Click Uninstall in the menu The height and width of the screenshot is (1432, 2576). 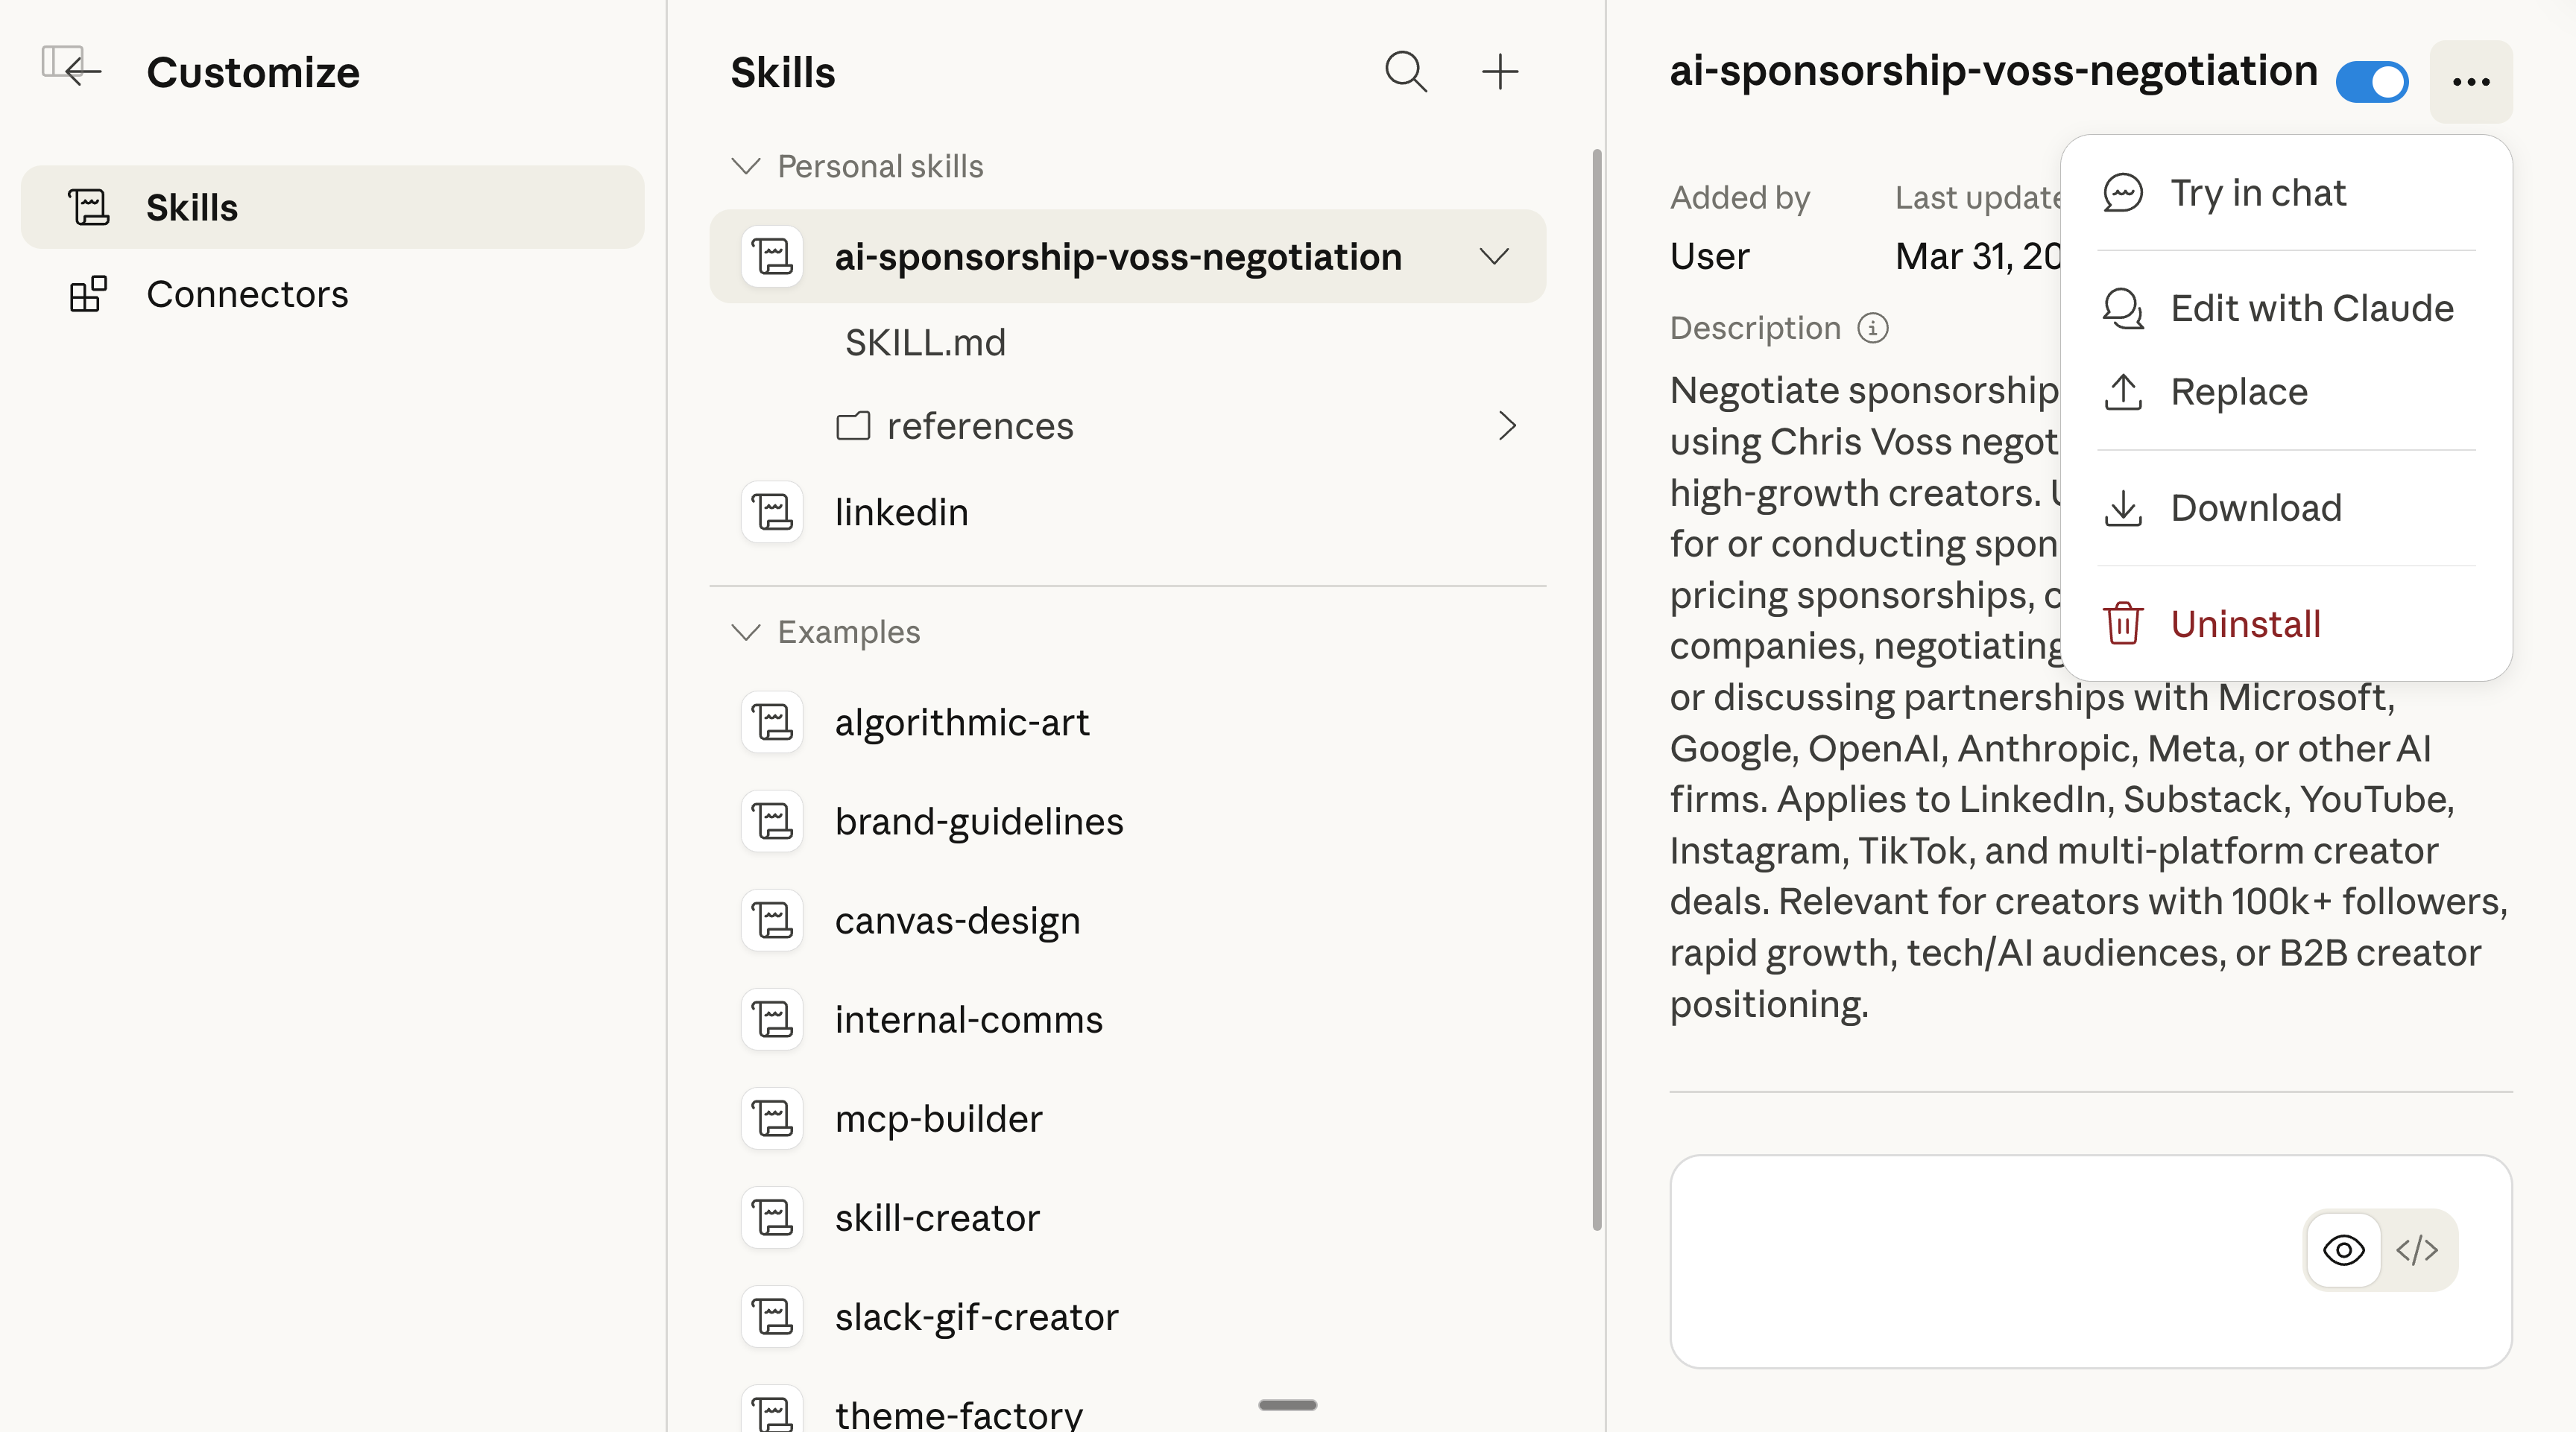click(2244, 624)
